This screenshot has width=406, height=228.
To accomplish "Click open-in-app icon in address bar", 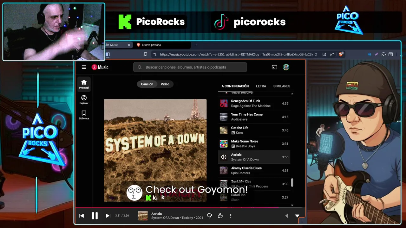I will click(x=324, y=54).
